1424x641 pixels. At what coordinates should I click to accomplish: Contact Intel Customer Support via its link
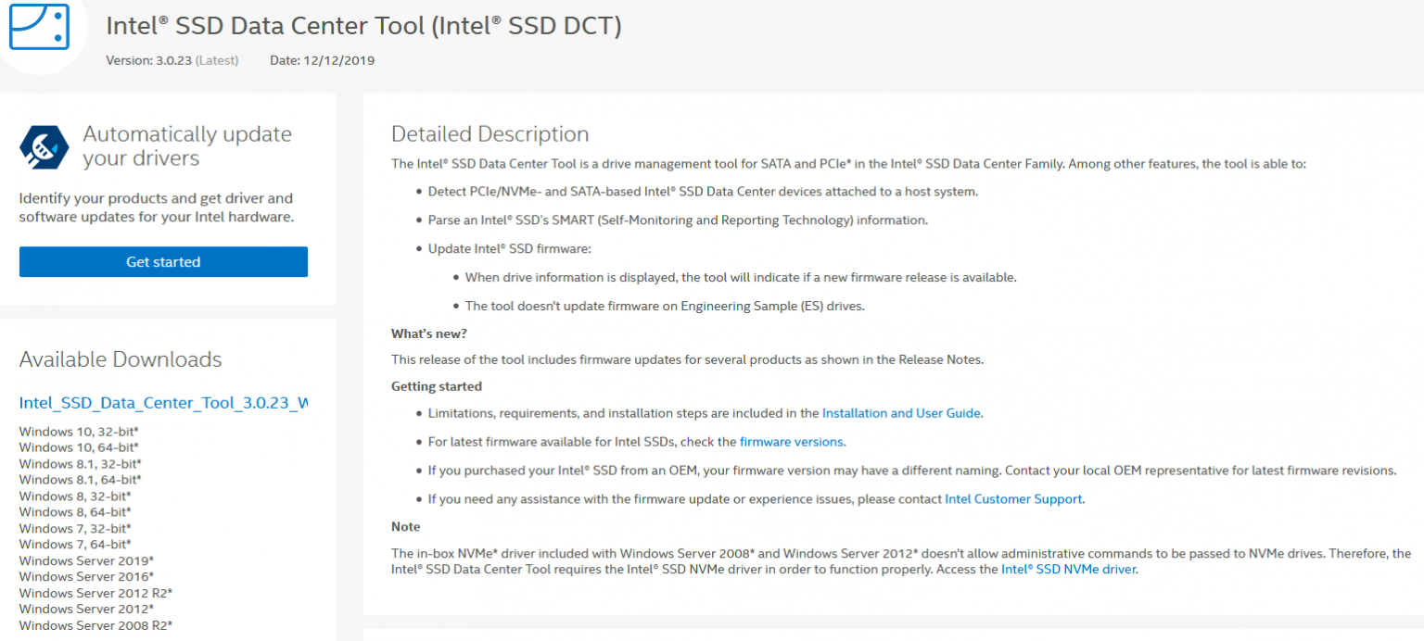[1012, 498]
